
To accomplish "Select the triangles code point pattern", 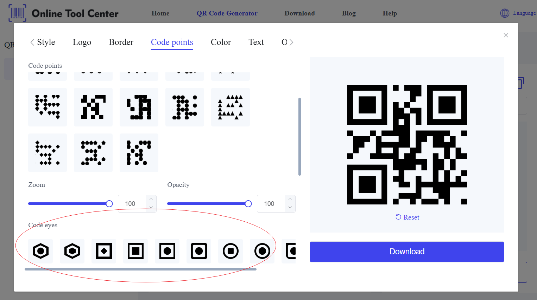I will (x=230, y=107).
